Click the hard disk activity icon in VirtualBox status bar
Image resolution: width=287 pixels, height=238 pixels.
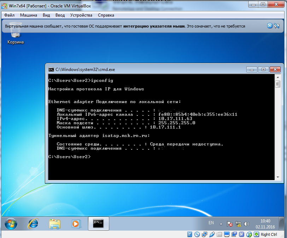(x=189, y=234)
